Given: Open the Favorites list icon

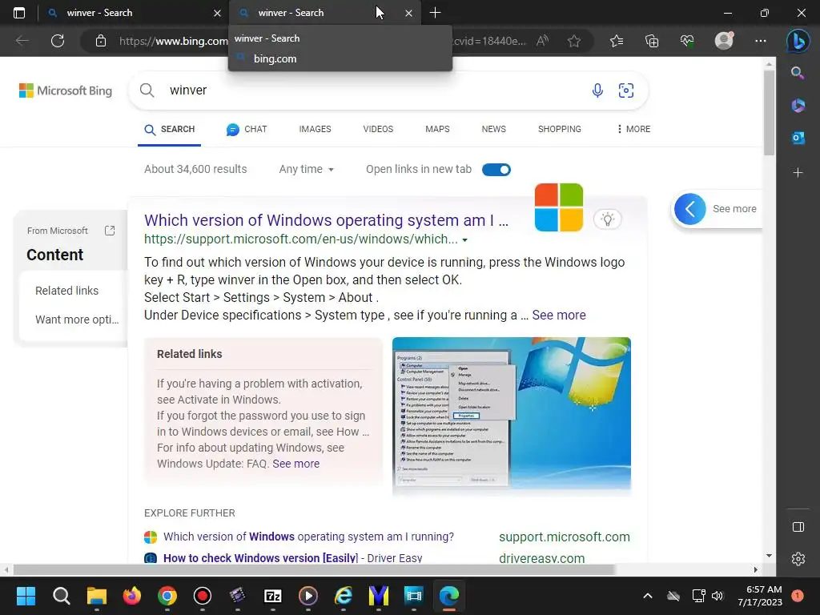Looking at the screenshot, I should click(x=617, y=41).
